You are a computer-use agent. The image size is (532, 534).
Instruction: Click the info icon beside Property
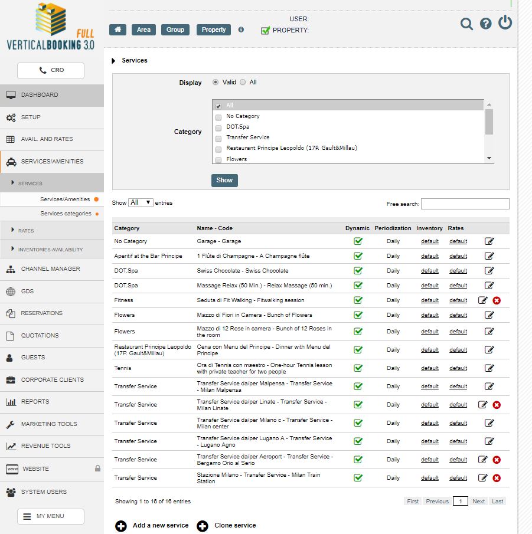(x=241, y=30)
